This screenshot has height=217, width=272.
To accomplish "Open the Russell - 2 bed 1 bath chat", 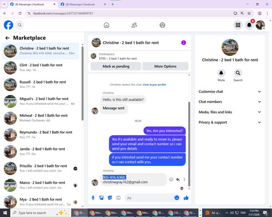I will point(41,85).
